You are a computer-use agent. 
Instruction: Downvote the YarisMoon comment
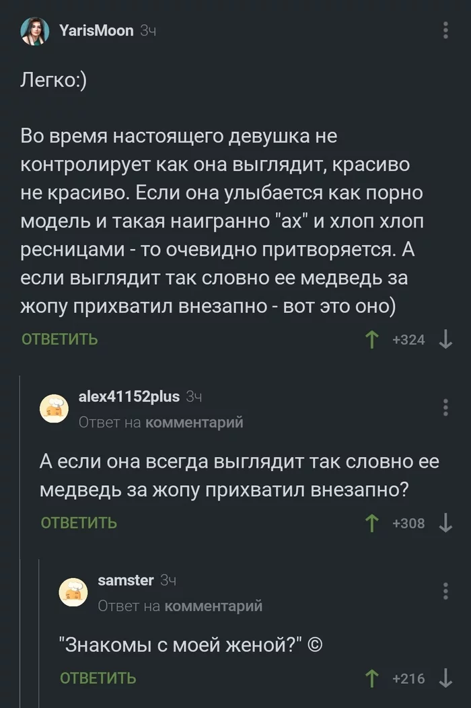click(x=445, y=340)
